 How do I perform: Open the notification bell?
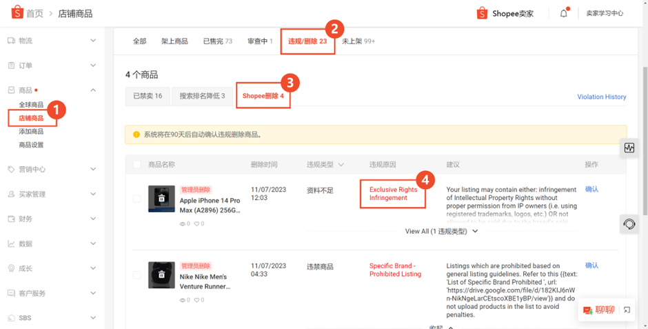click(x=564, y=13)
